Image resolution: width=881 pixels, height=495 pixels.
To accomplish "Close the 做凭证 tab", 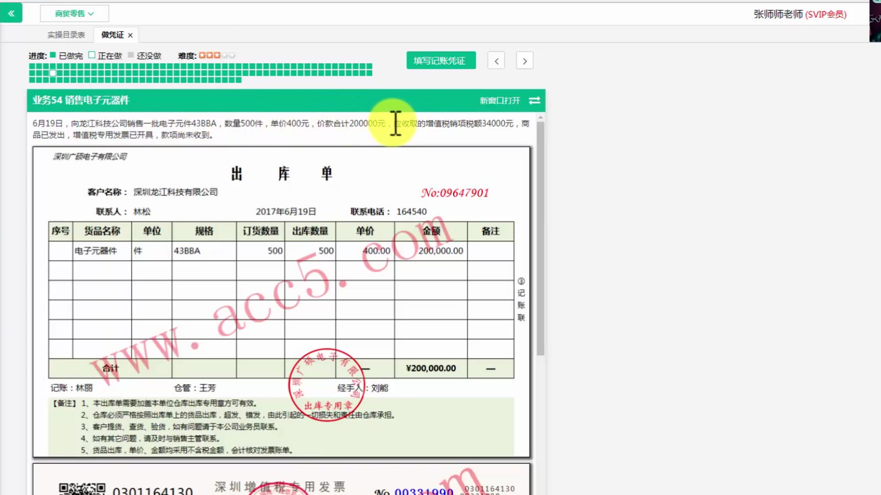I will pyautogui.click(x=130, y=35).
